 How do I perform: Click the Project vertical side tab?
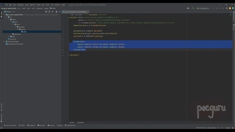tap(1, 14)
